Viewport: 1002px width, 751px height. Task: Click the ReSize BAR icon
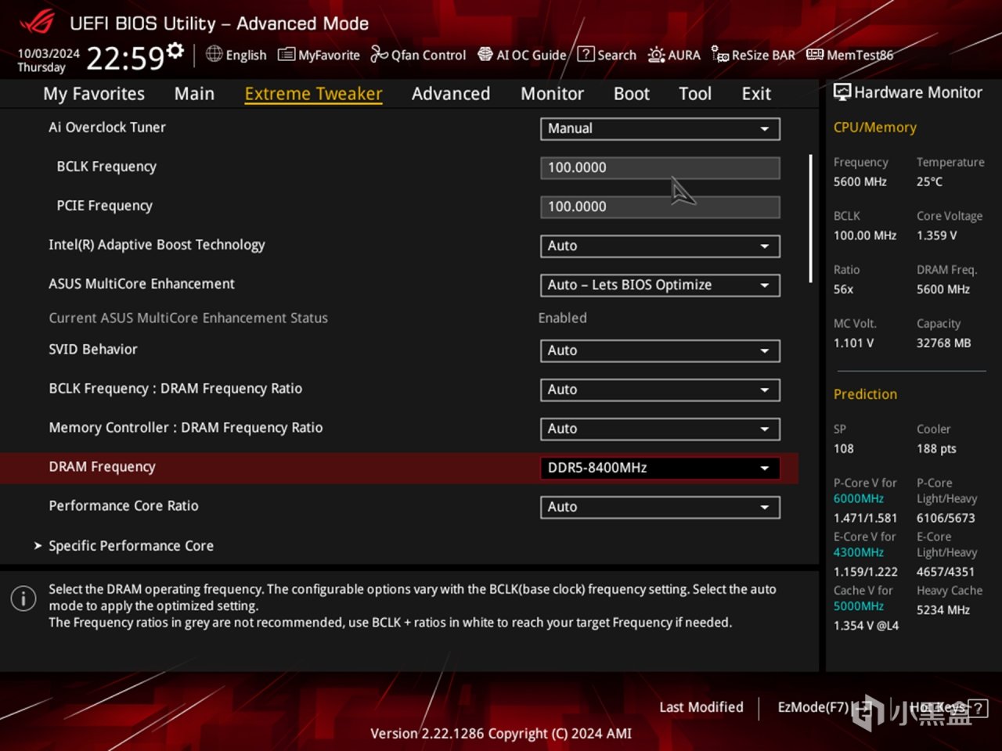tap(720, 54)
